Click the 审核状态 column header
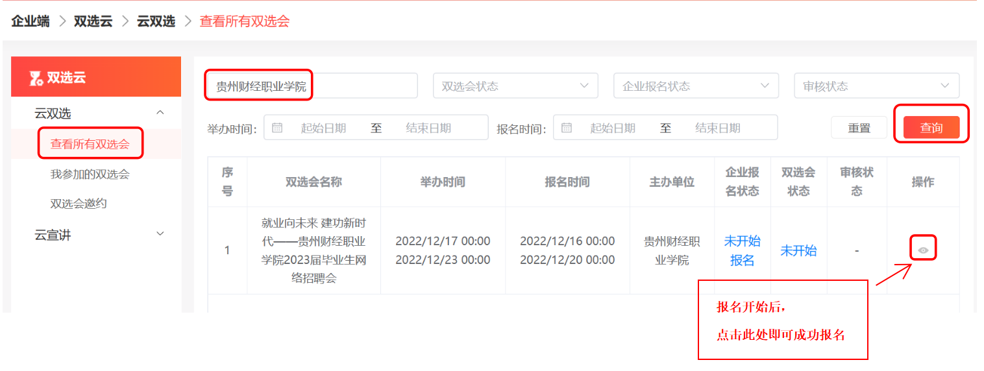This screenshot has height=371, width=984. tap(857, 182)
